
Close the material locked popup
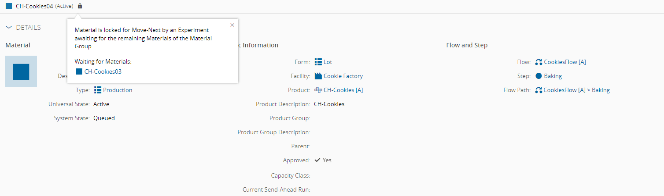click(x=232, y=25)
